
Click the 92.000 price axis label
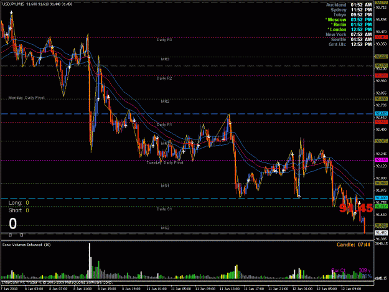[382, 178]
